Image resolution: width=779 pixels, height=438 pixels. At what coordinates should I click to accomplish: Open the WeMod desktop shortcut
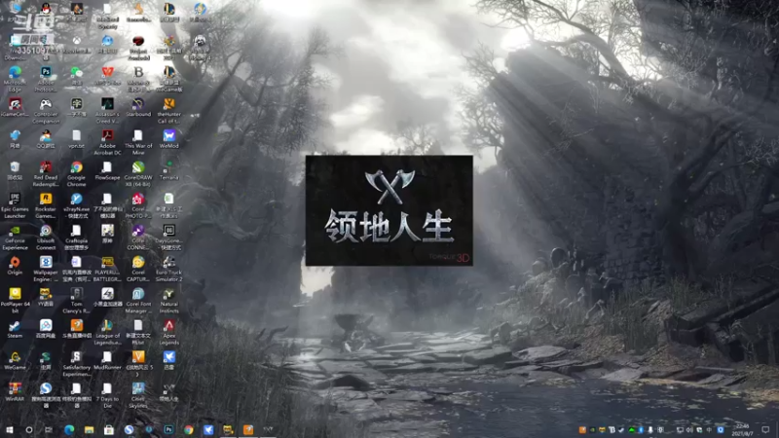pos(168,139)
